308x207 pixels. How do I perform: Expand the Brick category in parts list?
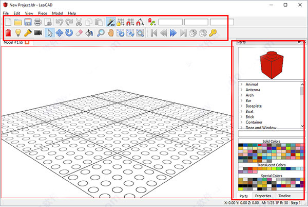[x=251, y=117]
